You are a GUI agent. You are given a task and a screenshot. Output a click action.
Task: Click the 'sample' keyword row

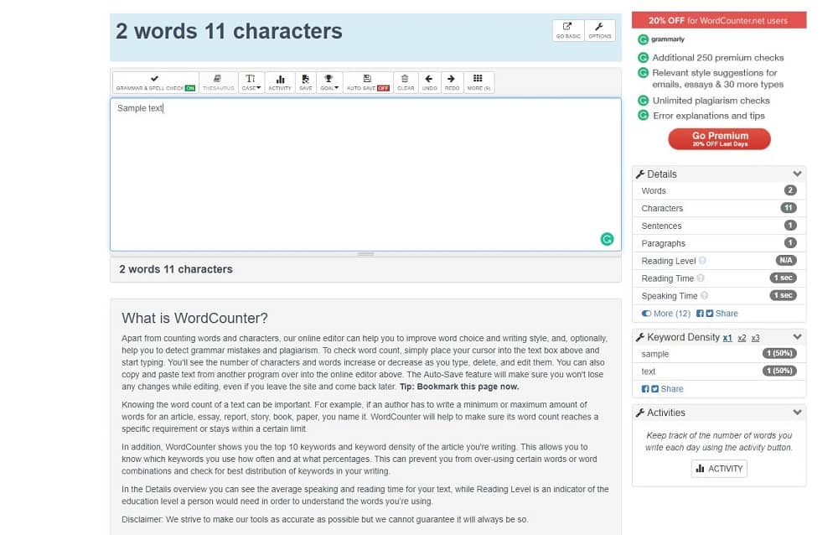coord(719,354)
